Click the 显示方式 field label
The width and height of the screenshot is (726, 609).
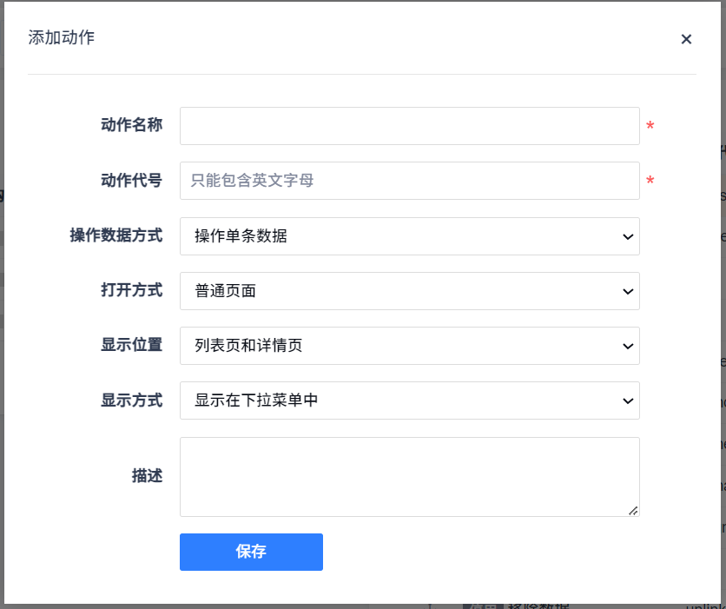131,400
